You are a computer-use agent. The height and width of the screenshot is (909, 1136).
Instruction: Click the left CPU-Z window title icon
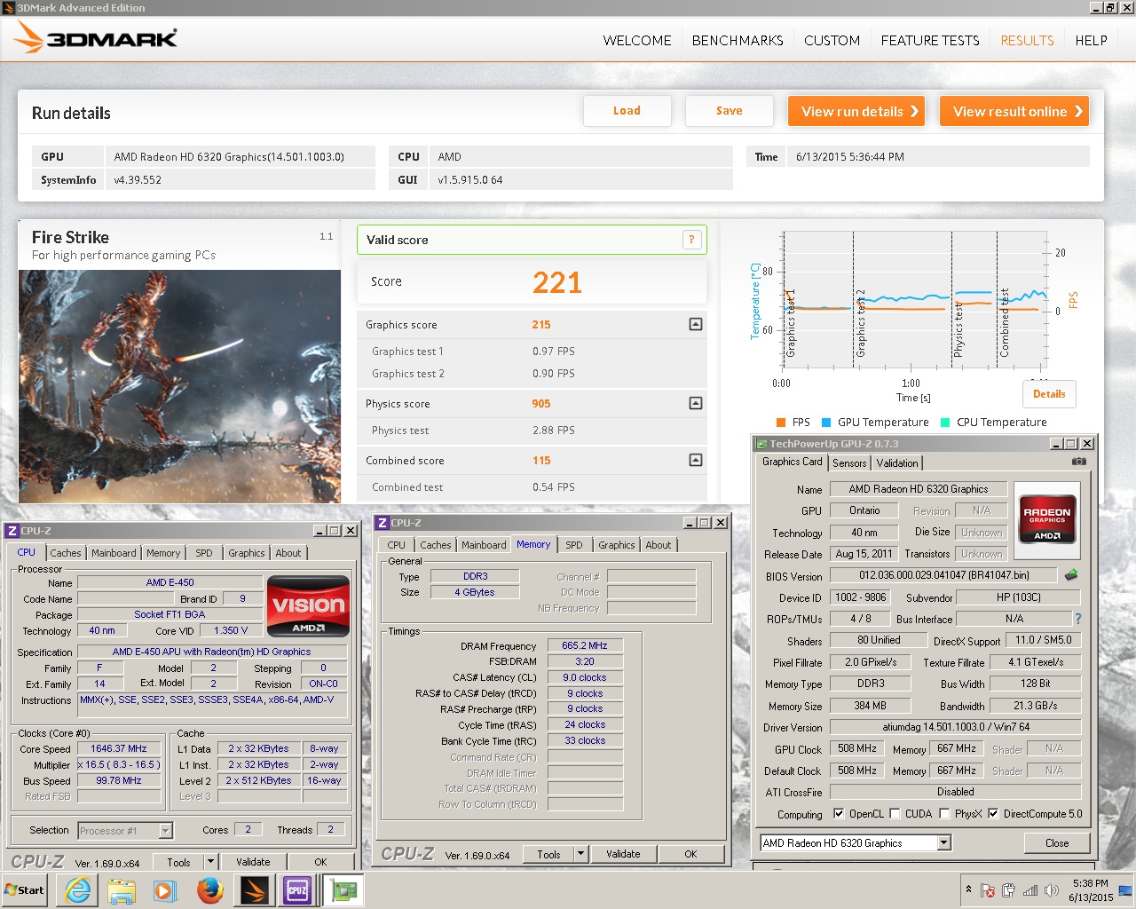click(12, 531)
